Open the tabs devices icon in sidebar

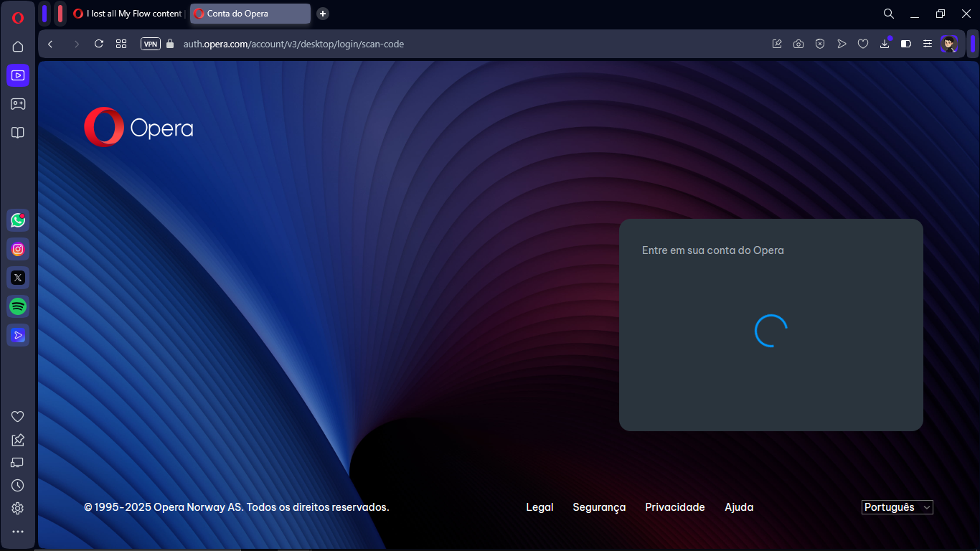(18, 463)
